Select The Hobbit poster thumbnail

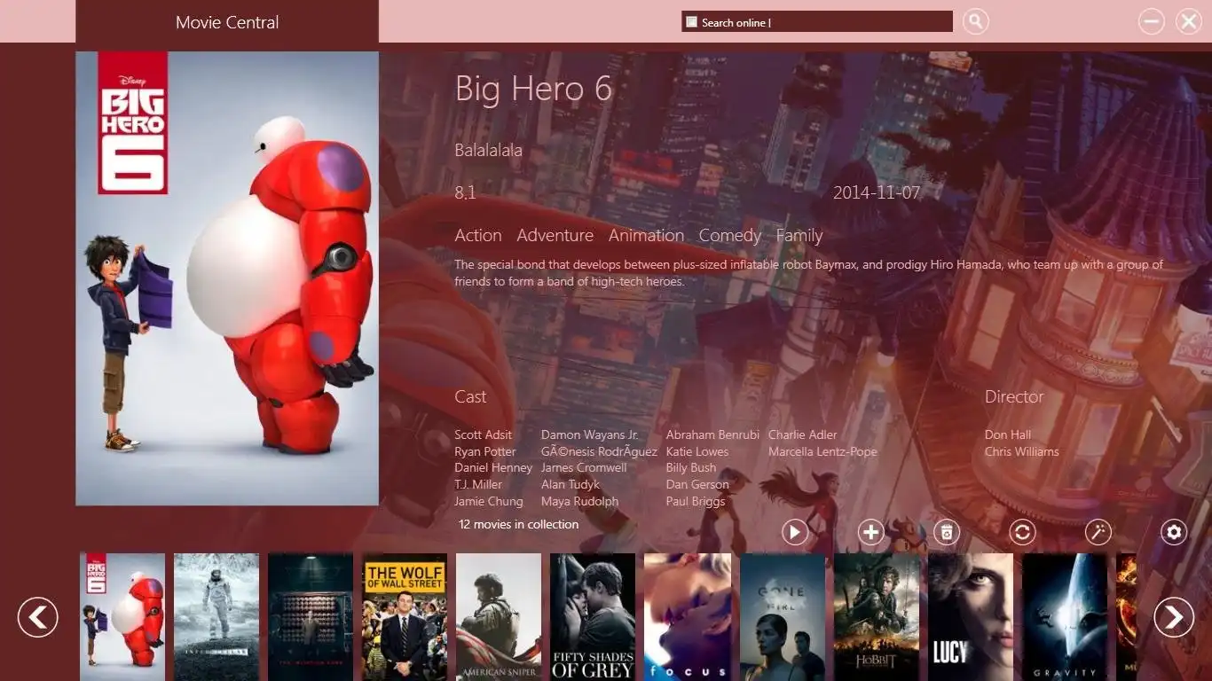pyautogui.click(x=877, y=617)
